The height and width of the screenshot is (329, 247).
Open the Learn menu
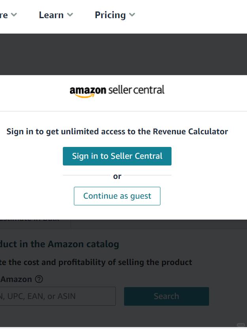[x=51, y=15]
